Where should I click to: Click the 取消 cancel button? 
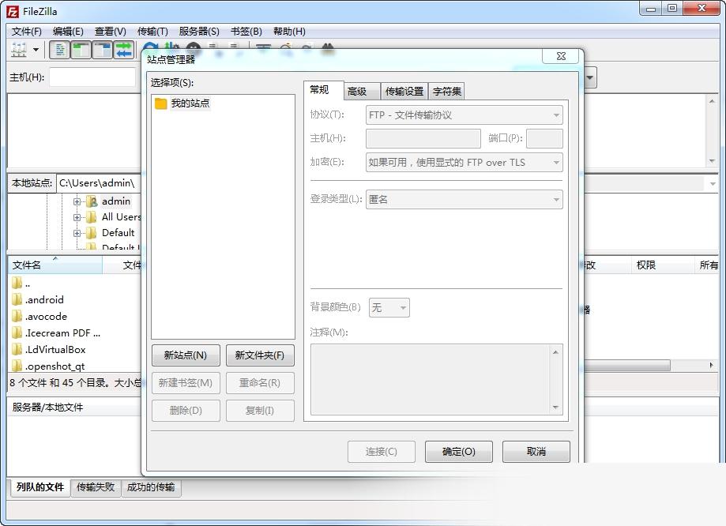[x=536, y=452]
